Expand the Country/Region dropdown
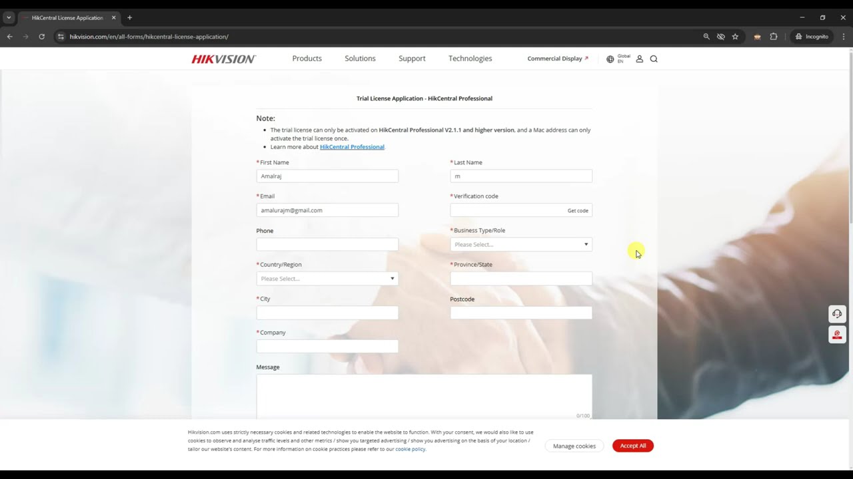 click(327, 279)
